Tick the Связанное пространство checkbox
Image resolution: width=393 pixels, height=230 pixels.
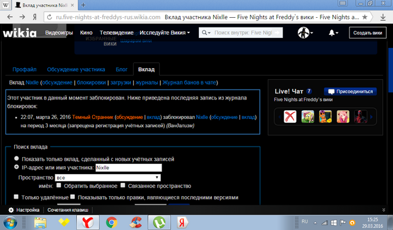[x=123, y=185]
